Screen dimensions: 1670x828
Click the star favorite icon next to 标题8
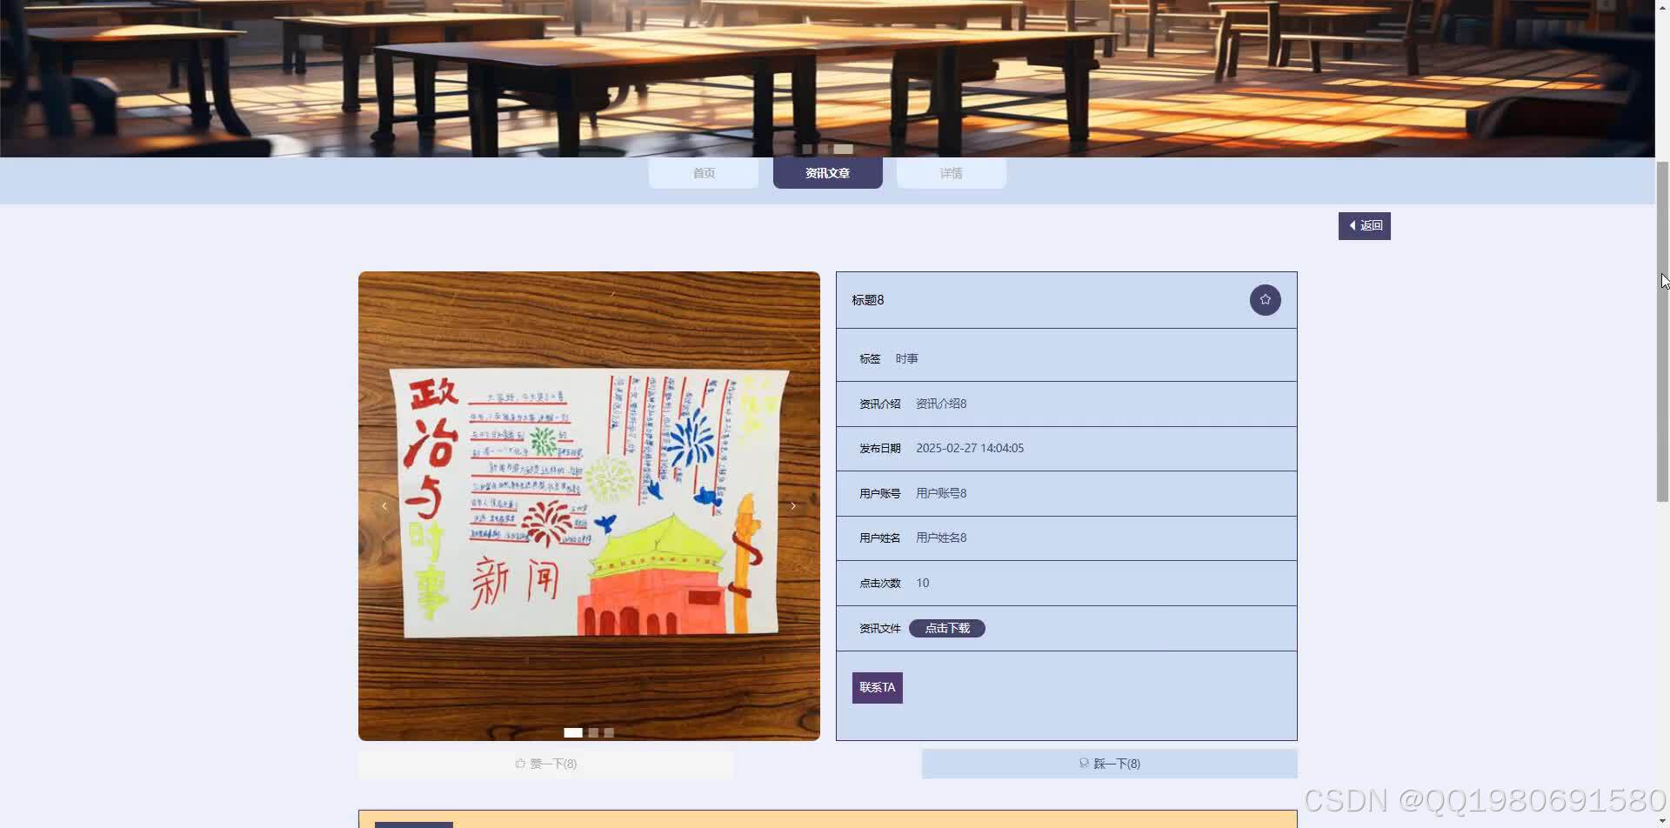pyautogui.click(x=1265, y=299)
